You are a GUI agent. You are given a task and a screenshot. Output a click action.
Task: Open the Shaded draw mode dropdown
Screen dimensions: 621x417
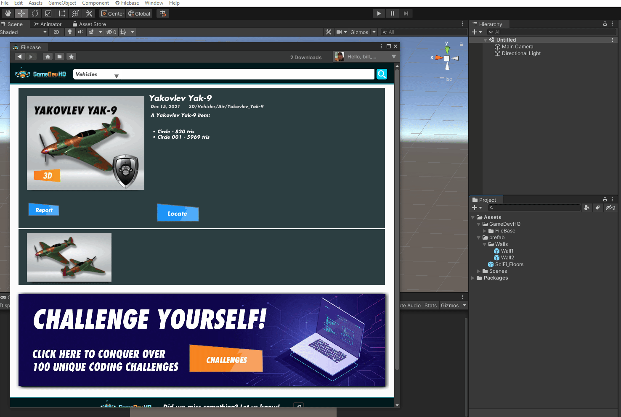coord(24,32)
